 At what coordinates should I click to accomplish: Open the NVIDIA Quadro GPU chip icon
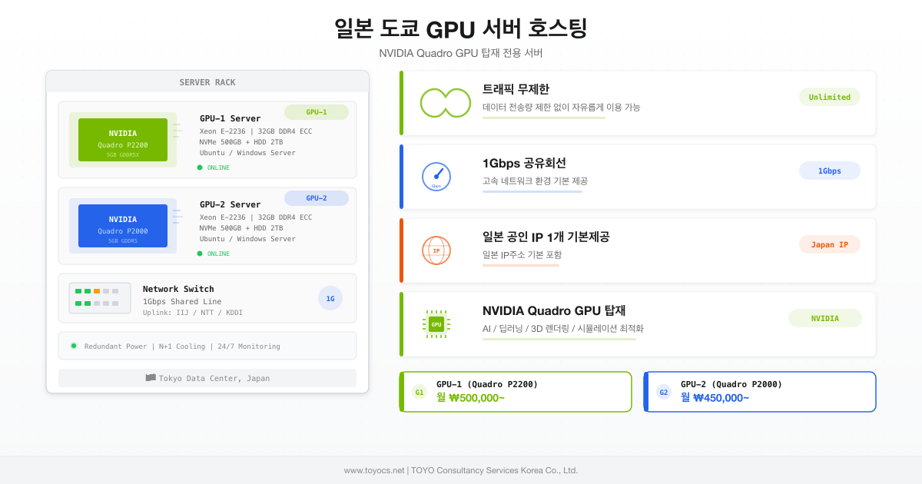tap(436, 323)
